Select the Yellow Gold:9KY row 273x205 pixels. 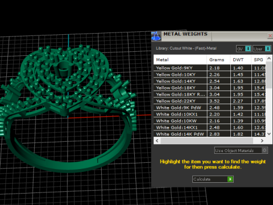point(210,68)
